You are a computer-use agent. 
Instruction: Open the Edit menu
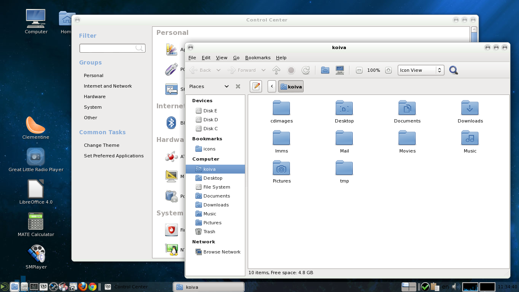206,58
